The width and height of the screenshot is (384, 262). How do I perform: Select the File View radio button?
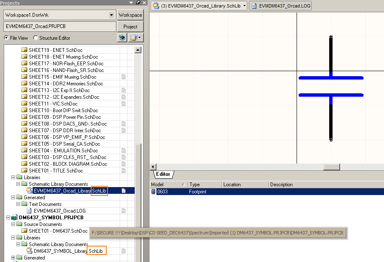(6, 38)
